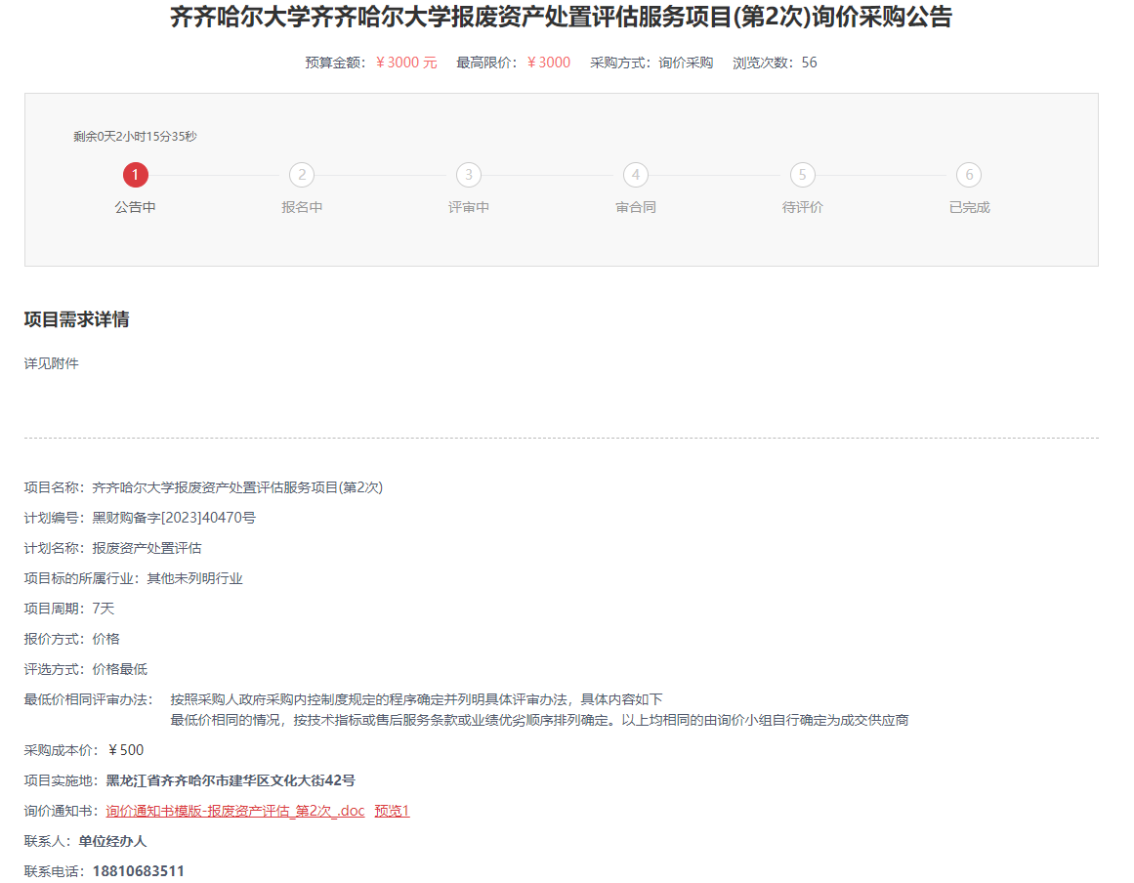Viewport: 1134px width, 883px height.
Task: Click the 已完成 stage label
Action: pyautogui.click(x=969, y=207)
